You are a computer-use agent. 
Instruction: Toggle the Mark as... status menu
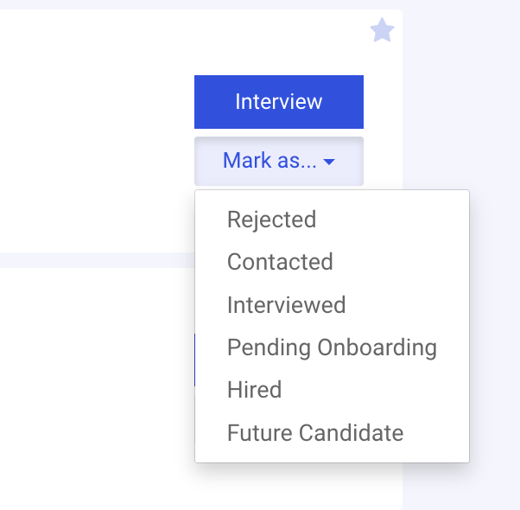[x=278, y=160]
